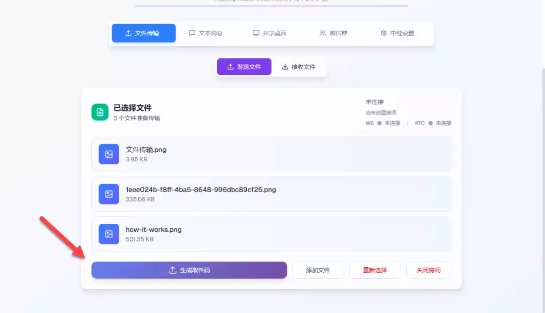Click image icon for how-it-works.png
Image resolution: width=545 pixels, height=313 pixels.
pos(108,234)
